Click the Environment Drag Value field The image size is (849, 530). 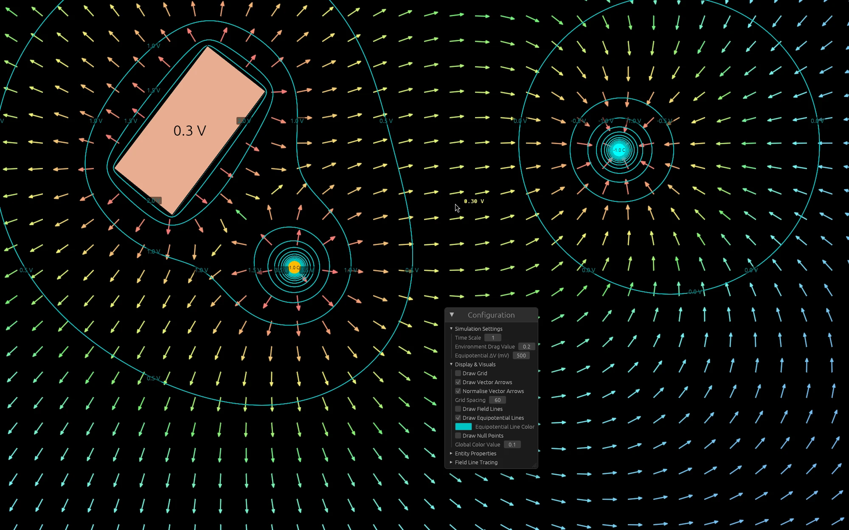click(x=526, y=346)
